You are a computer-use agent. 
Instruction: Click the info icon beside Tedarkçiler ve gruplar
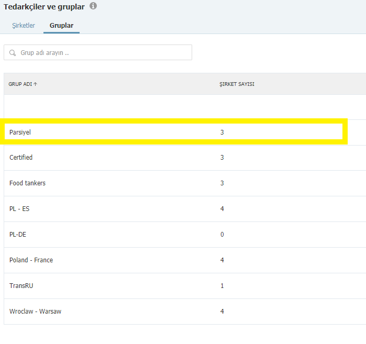93,6
